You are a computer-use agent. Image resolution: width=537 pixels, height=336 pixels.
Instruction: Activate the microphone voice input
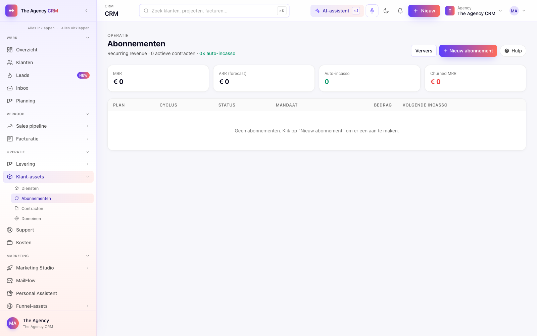point(372,11)
